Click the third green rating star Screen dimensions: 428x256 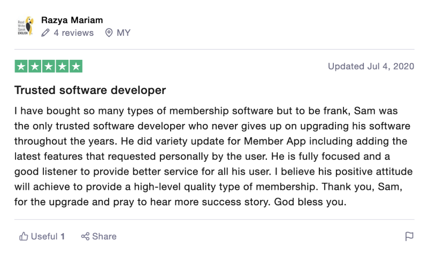[x=49, y=66]
